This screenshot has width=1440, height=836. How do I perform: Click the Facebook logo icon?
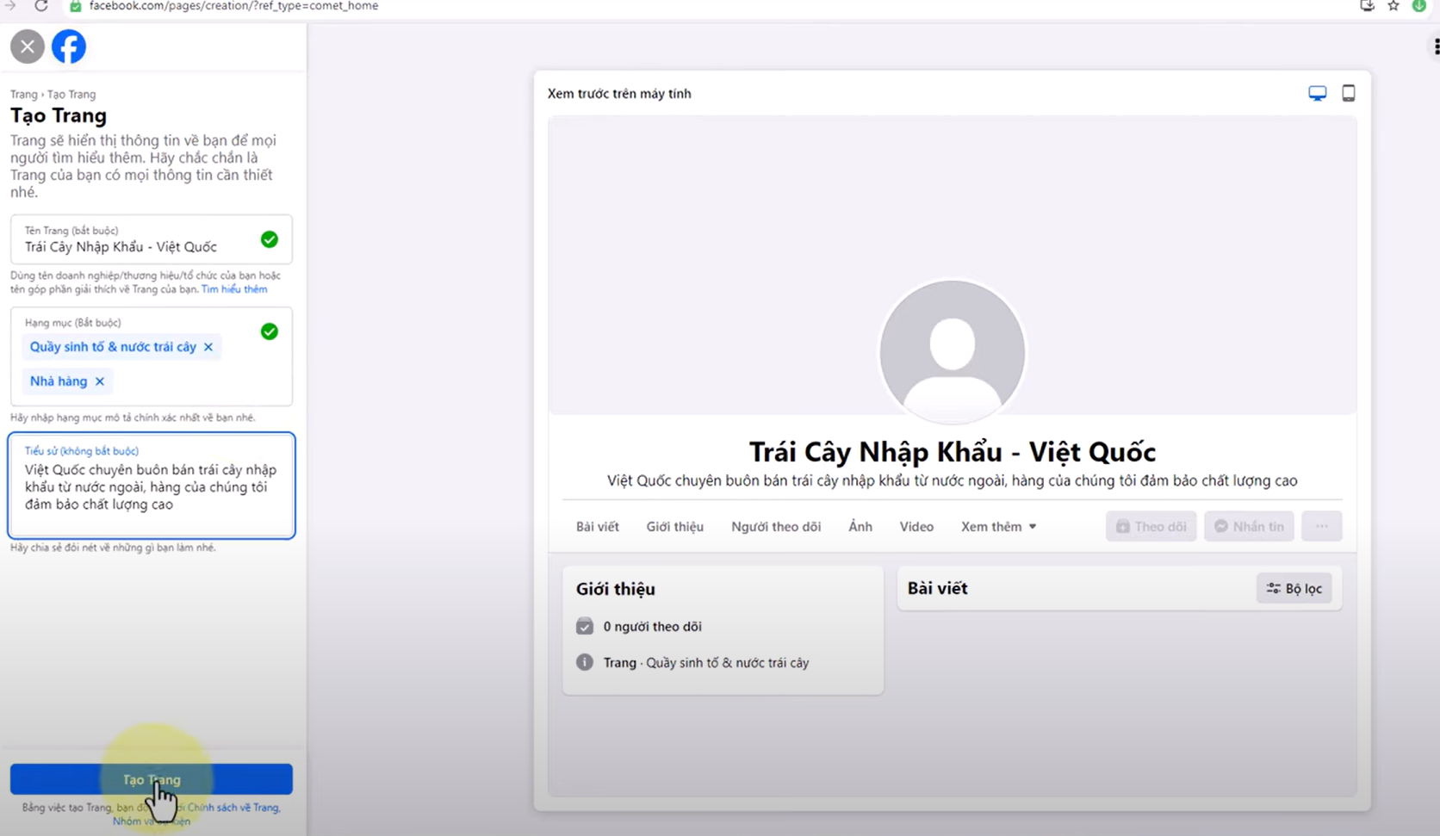click(69, 46)
